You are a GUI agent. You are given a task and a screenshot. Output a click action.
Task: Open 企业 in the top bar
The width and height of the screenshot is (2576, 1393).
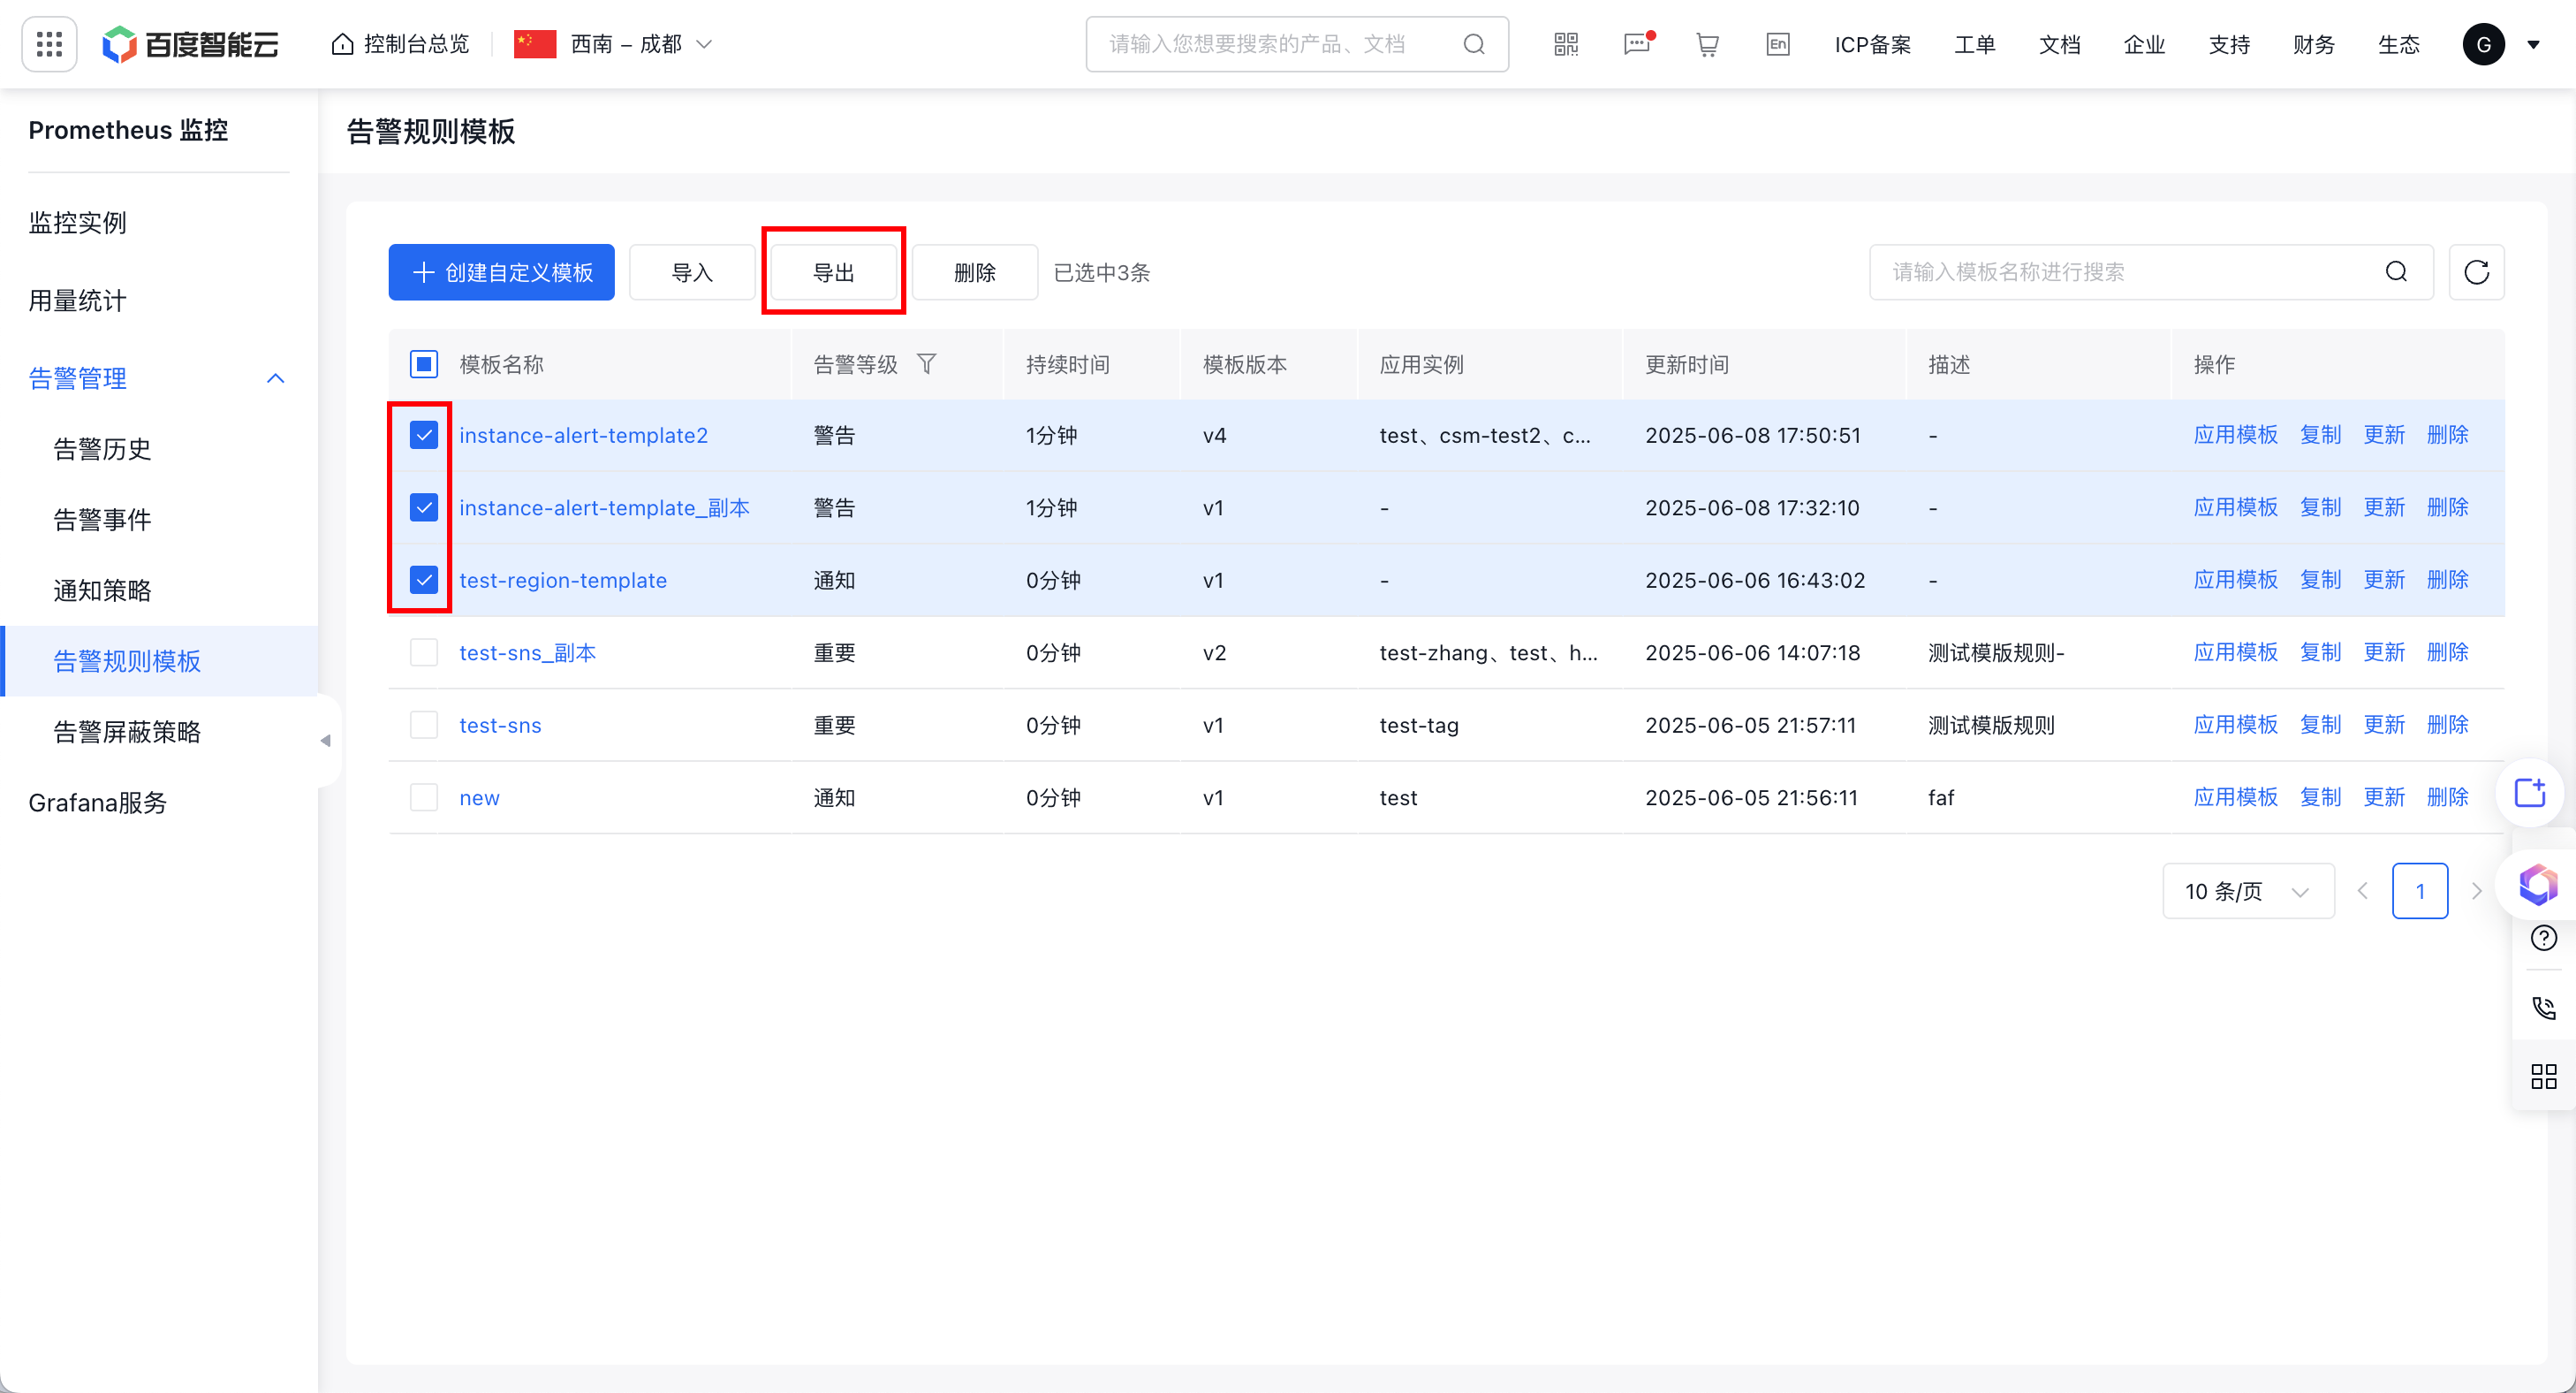pos(2145,44)
